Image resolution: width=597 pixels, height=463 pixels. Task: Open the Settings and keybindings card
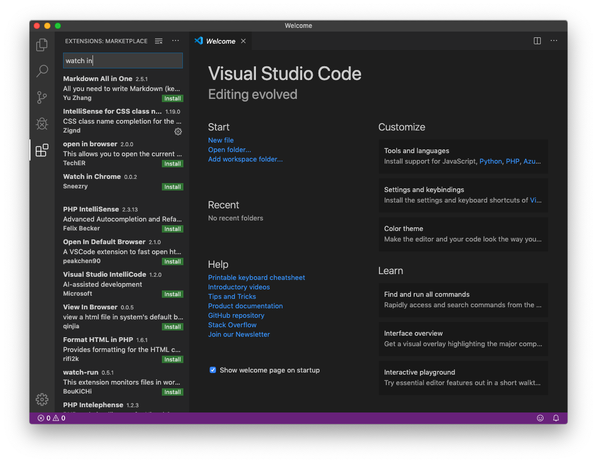pyautogui.click(x=464, y=195)
